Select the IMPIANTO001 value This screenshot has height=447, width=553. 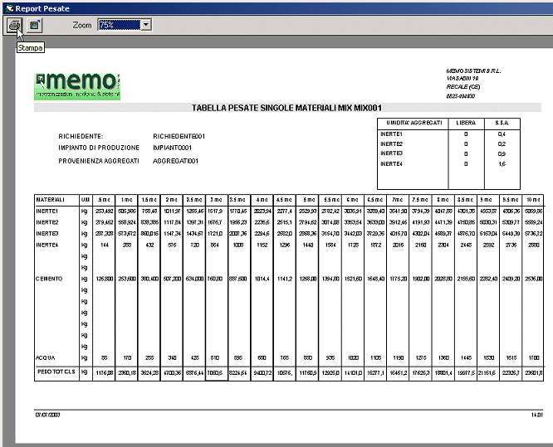172,148
